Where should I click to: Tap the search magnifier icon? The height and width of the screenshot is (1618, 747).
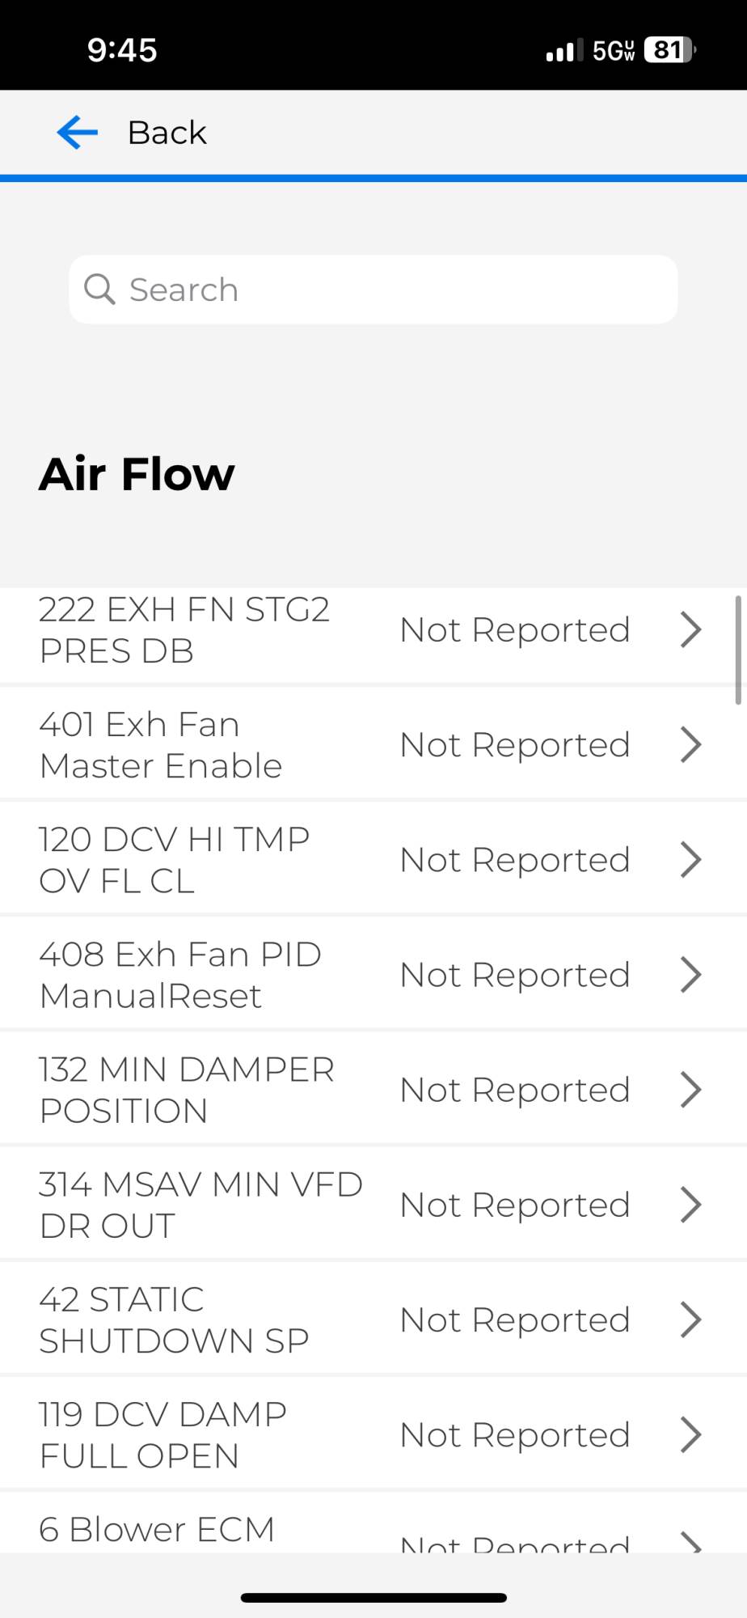(x=99, y=289)
